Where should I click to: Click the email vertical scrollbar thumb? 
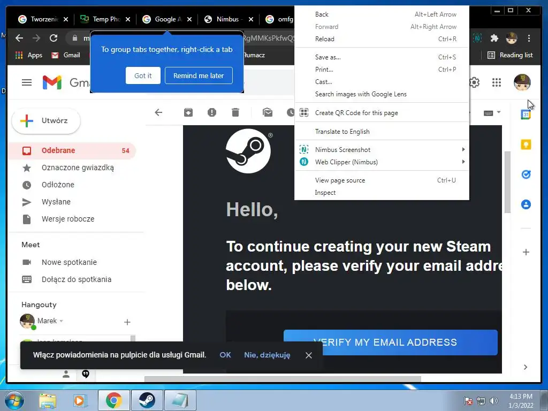click(x=507, y=182)
